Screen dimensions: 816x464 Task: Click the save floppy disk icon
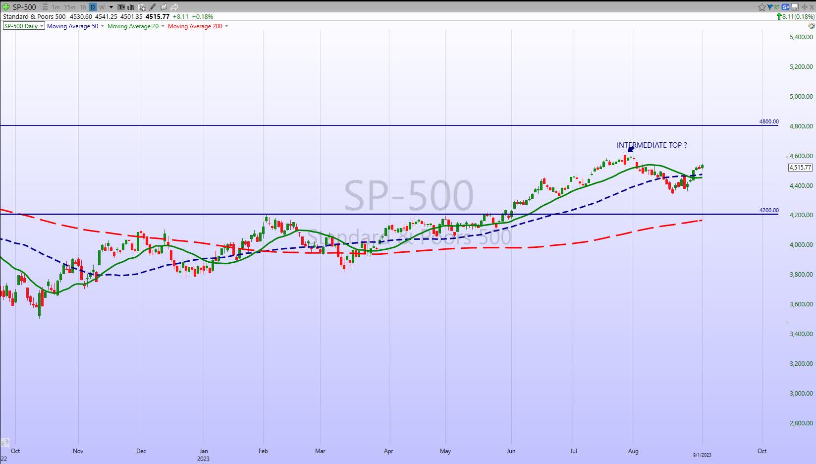pos(795,7)
